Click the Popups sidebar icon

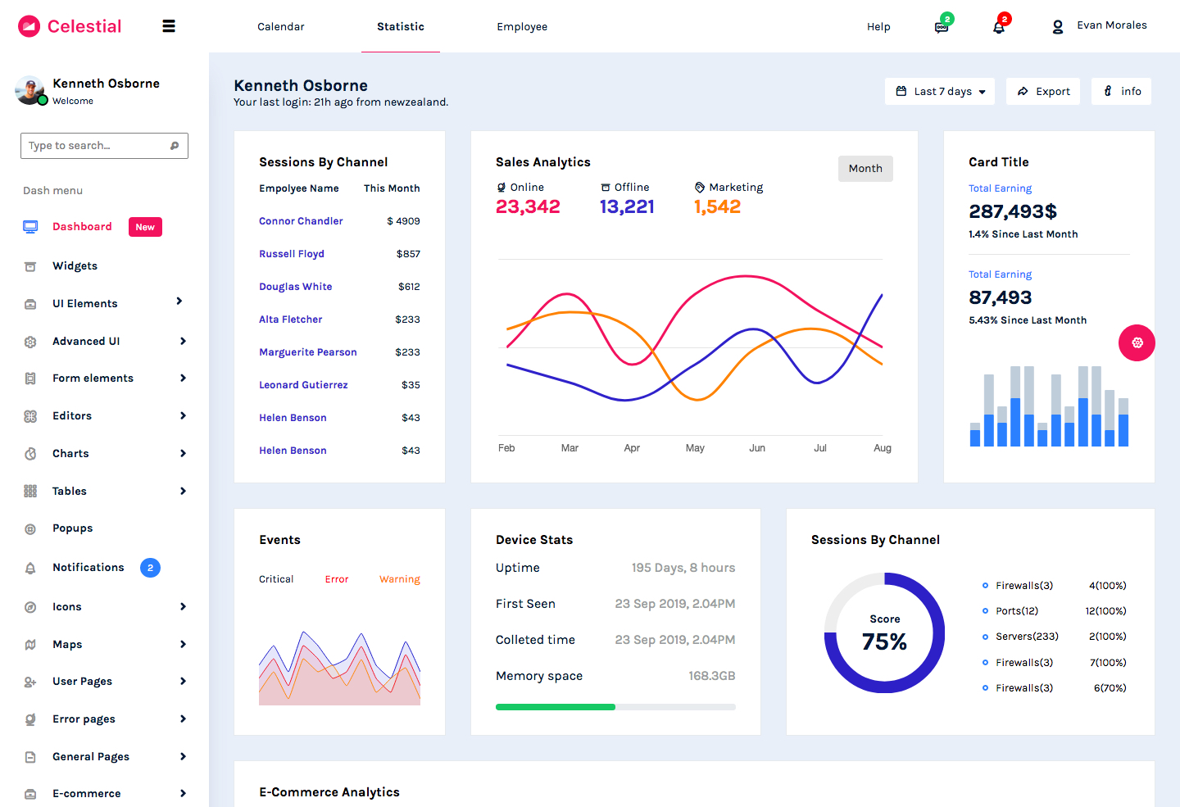pos(30,529)
